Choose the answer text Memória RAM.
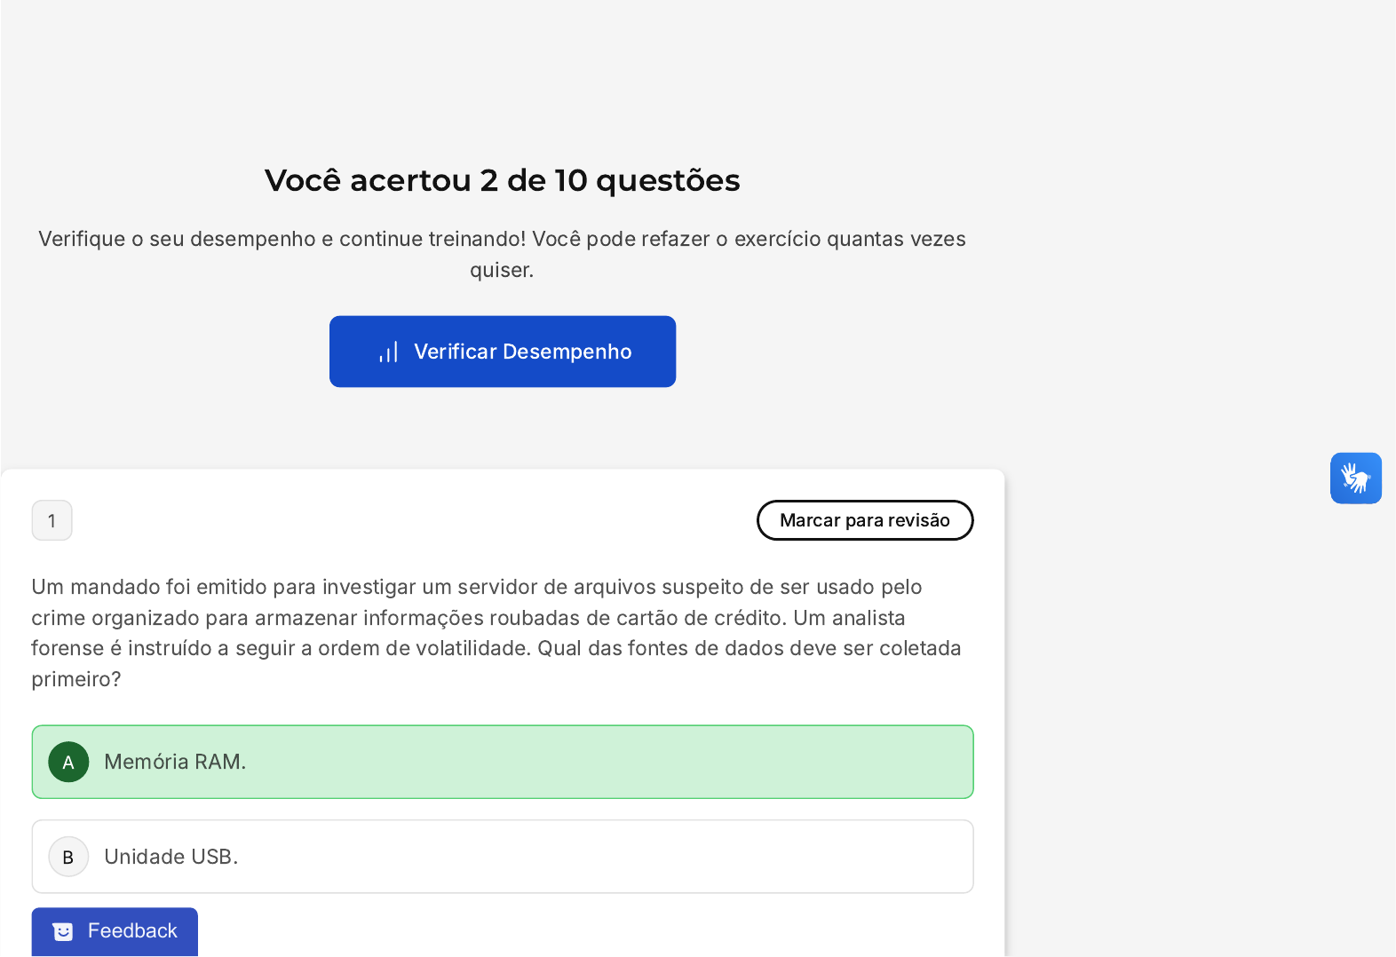Viewport: 1396px width, 957px height. (175, 762)
